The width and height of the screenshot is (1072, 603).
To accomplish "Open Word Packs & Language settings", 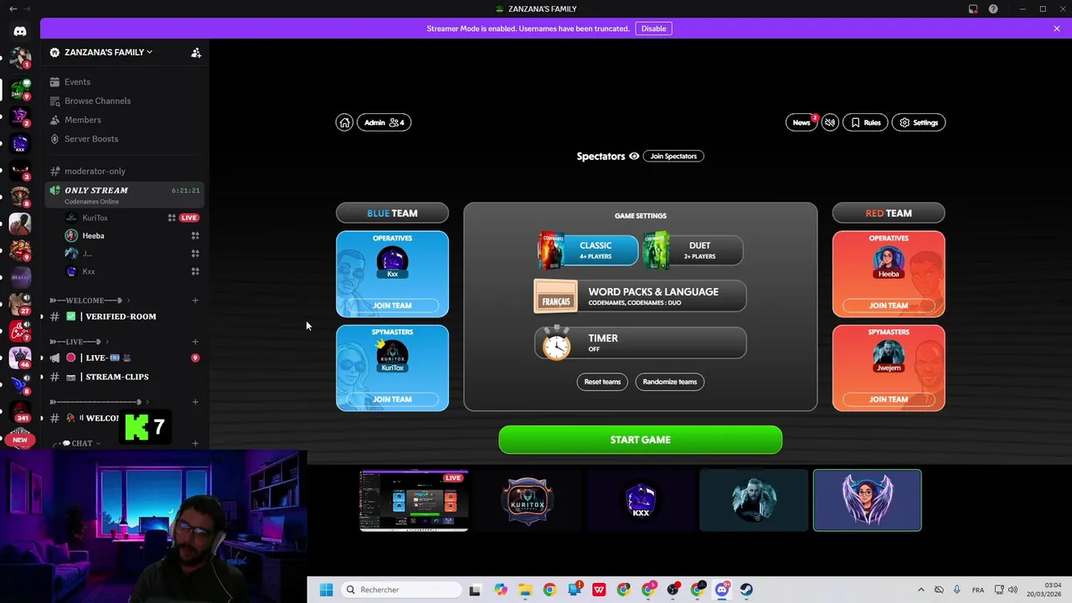I will pos(640,296).
